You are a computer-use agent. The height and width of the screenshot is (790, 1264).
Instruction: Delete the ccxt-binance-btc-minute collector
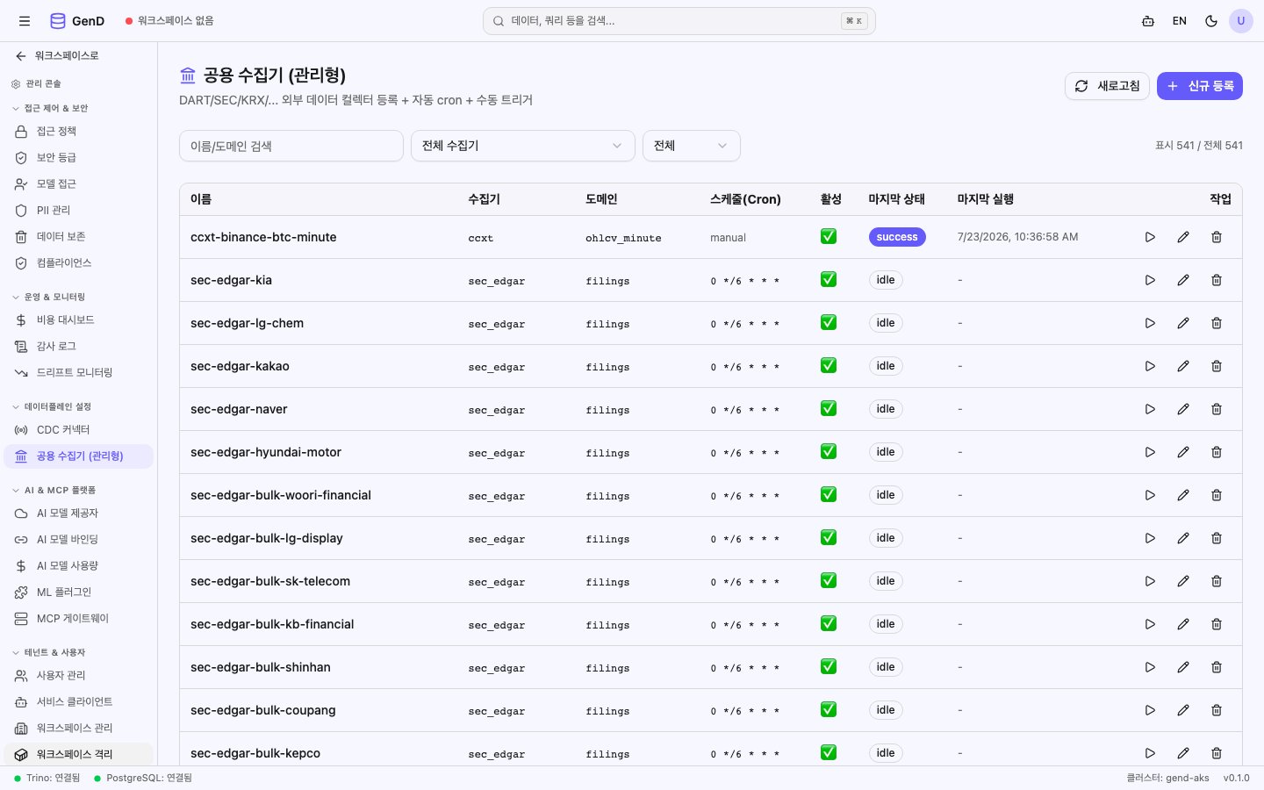(x=1217, y=237)
